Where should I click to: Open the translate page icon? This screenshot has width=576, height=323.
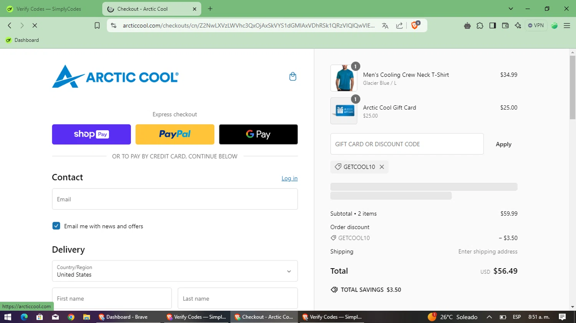385,25
